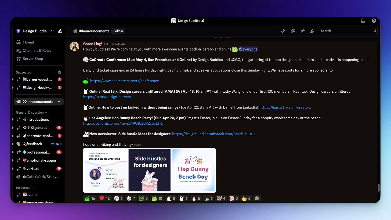Image resolution: width=391 pixels, height=220 pixels.
Task: Open the design-book channel
Action: coord(39,88)
